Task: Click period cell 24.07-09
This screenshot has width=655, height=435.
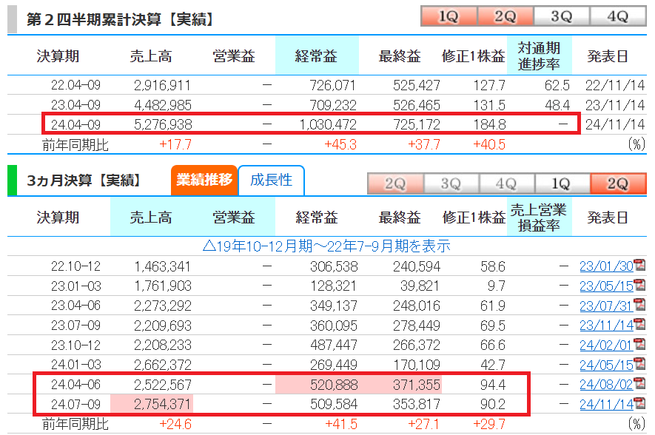Action: [75, 404]
